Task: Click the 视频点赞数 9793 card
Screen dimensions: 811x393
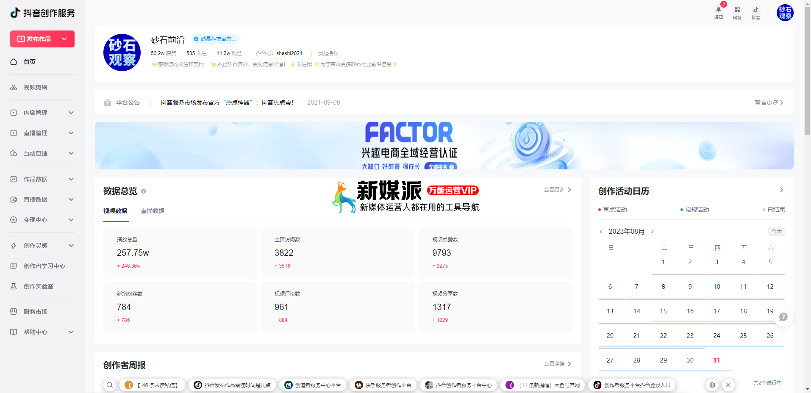Action: click(496, 253)
